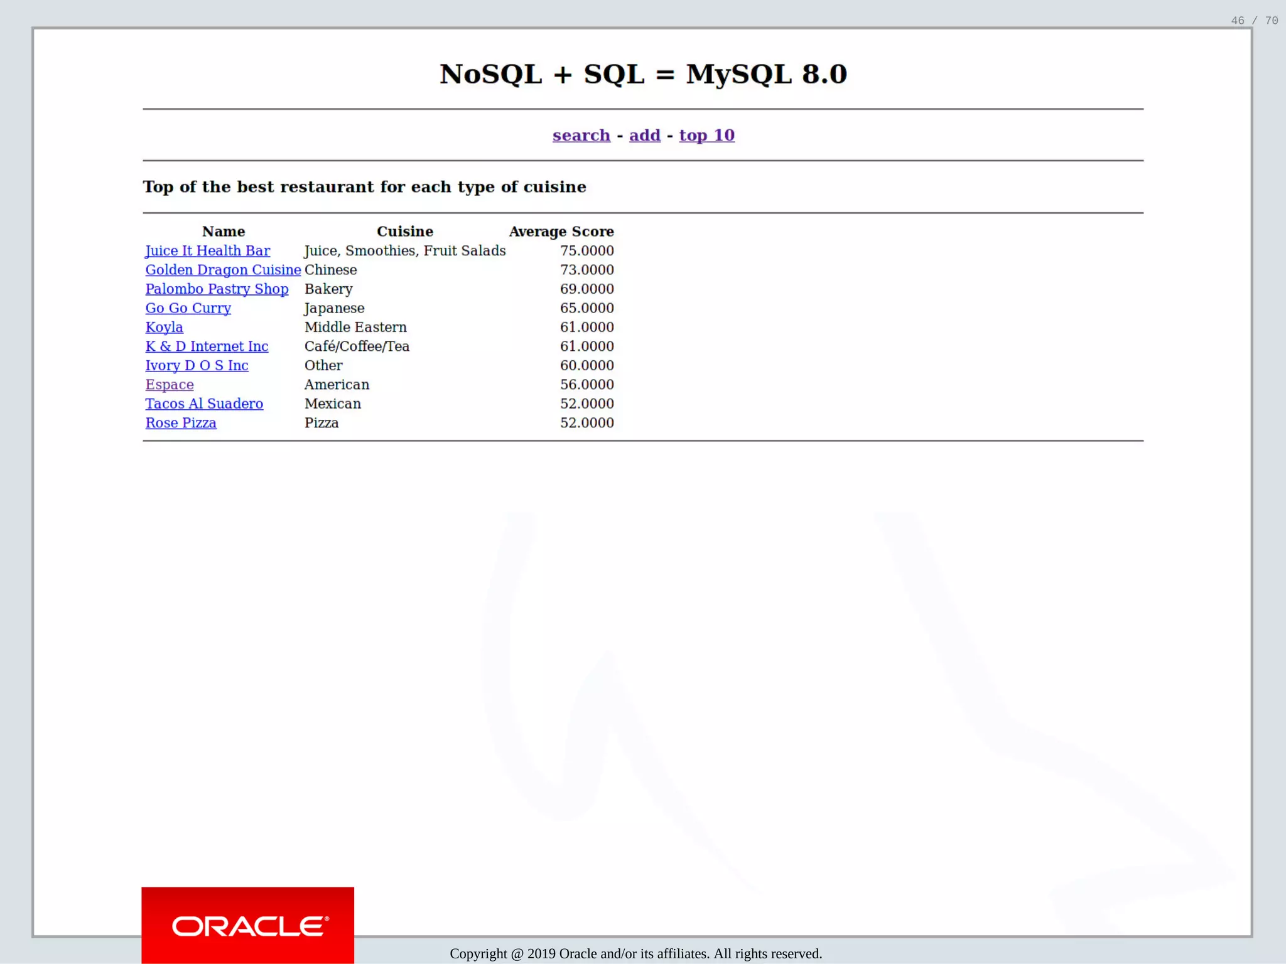The width and height of the screenshot is (1286, 964).
Task: Click the Go Go Curry link
Action: (188, 308)
